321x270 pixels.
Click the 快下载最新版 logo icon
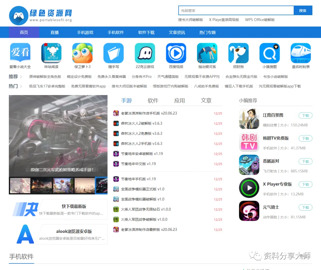click(x=25, y=209)
